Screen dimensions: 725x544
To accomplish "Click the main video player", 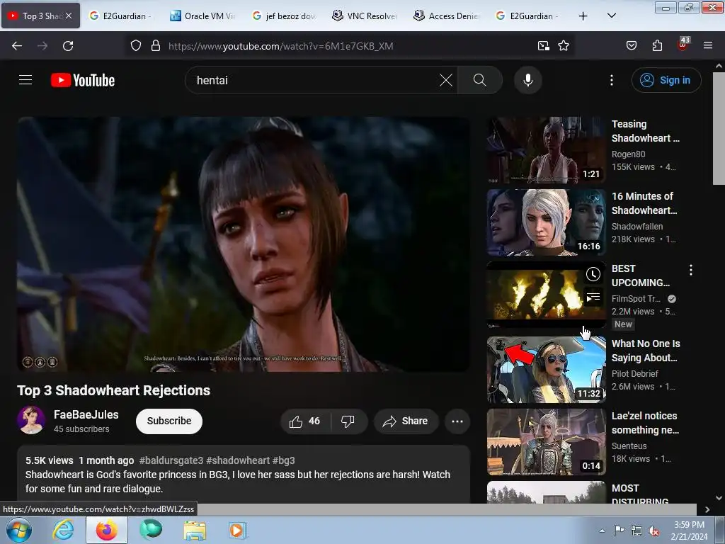I will coord(244,244).
